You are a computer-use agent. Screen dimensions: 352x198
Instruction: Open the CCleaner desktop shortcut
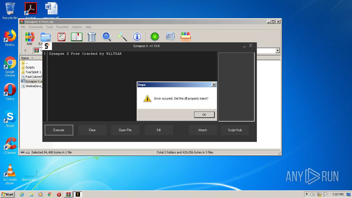click(x=10, y=146)
